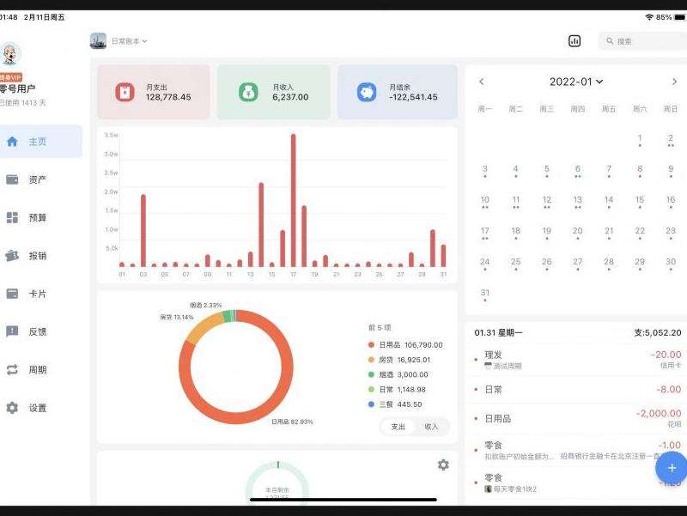Image resolution: width=687 pixels, height=516 pixels.
Task: Tap the battery 85% indicator
Action: click(x=672, y=17)
